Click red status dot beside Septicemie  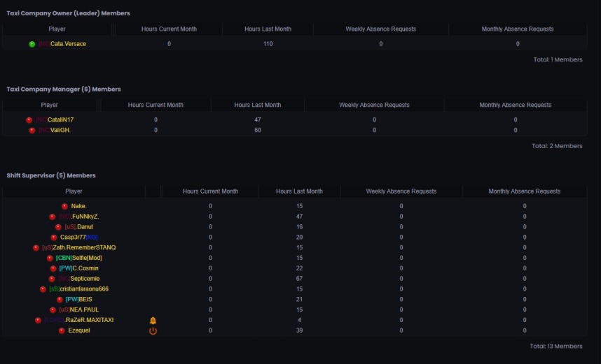[52, 279]
